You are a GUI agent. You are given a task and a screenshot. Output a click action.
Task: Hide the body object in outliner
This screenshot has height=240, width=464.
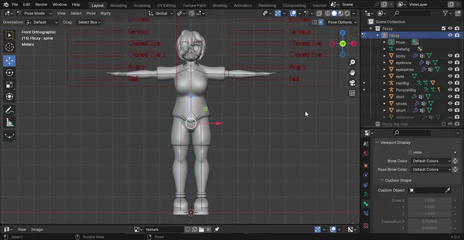450,56
